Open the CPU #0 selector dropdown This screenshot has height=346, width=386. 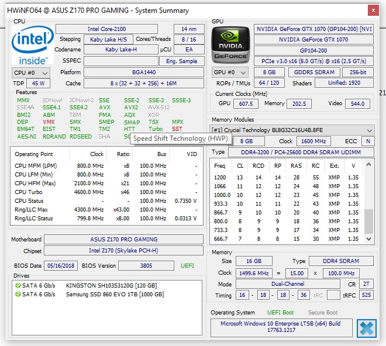(x=31, y=73)
